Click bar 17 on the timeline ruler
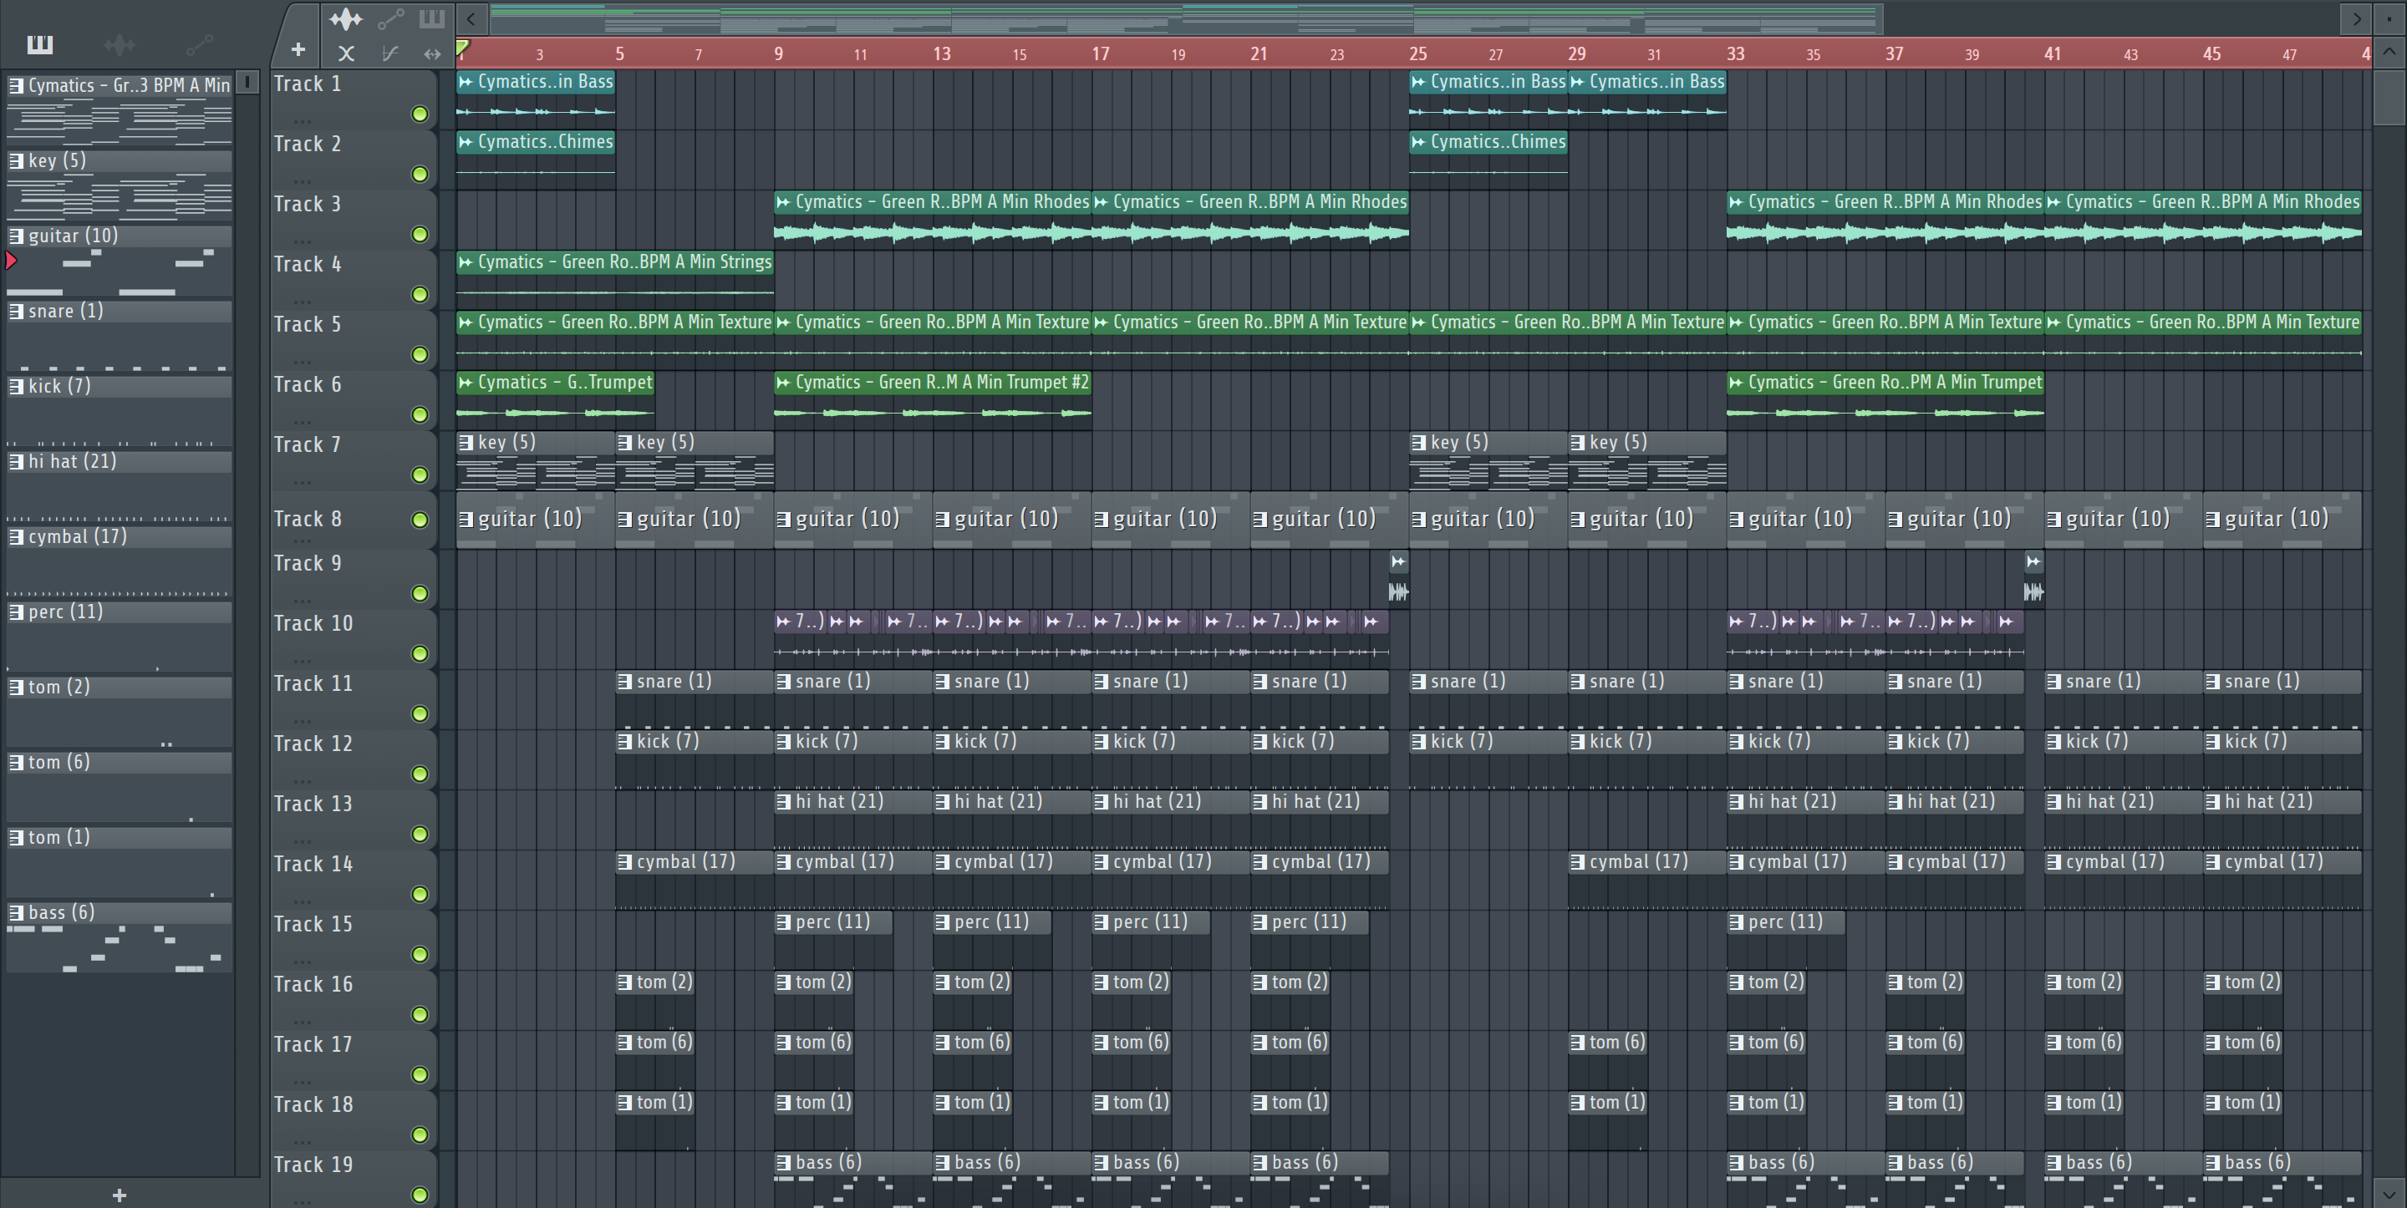The height and width of the screenshot is (1208, 2407). tap(1101, 53)
